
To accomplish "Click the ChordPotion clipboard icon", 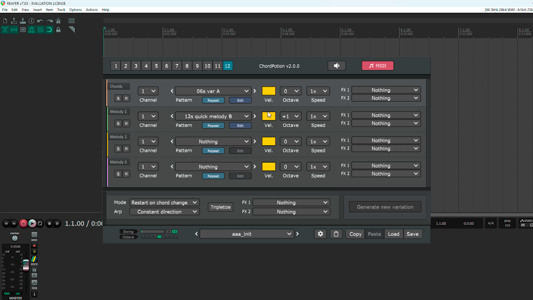I will tap(336, 234).
